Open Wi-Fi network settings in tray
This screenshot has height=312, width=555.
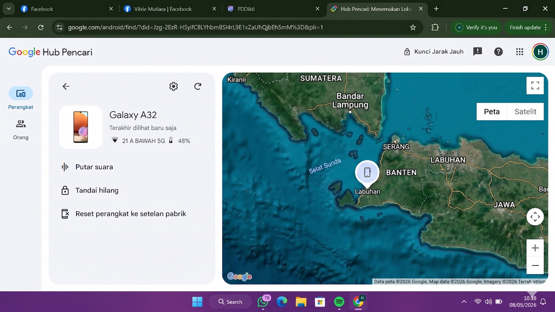point(478,302)
